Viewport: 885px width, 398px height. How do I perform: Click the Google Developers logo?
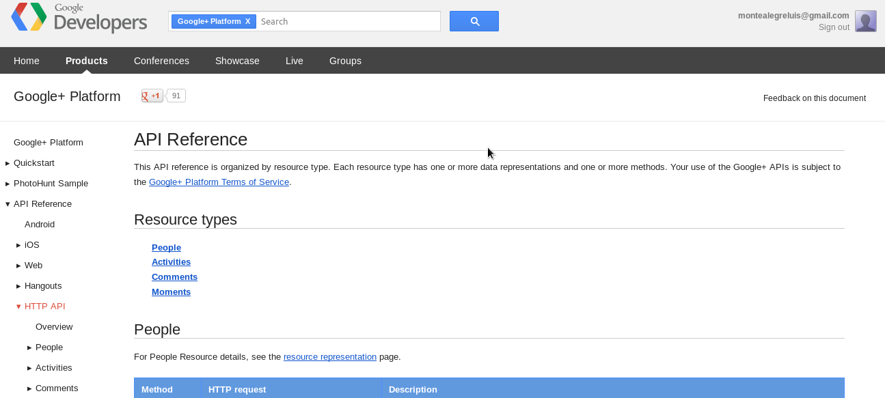tap(79, 18)
